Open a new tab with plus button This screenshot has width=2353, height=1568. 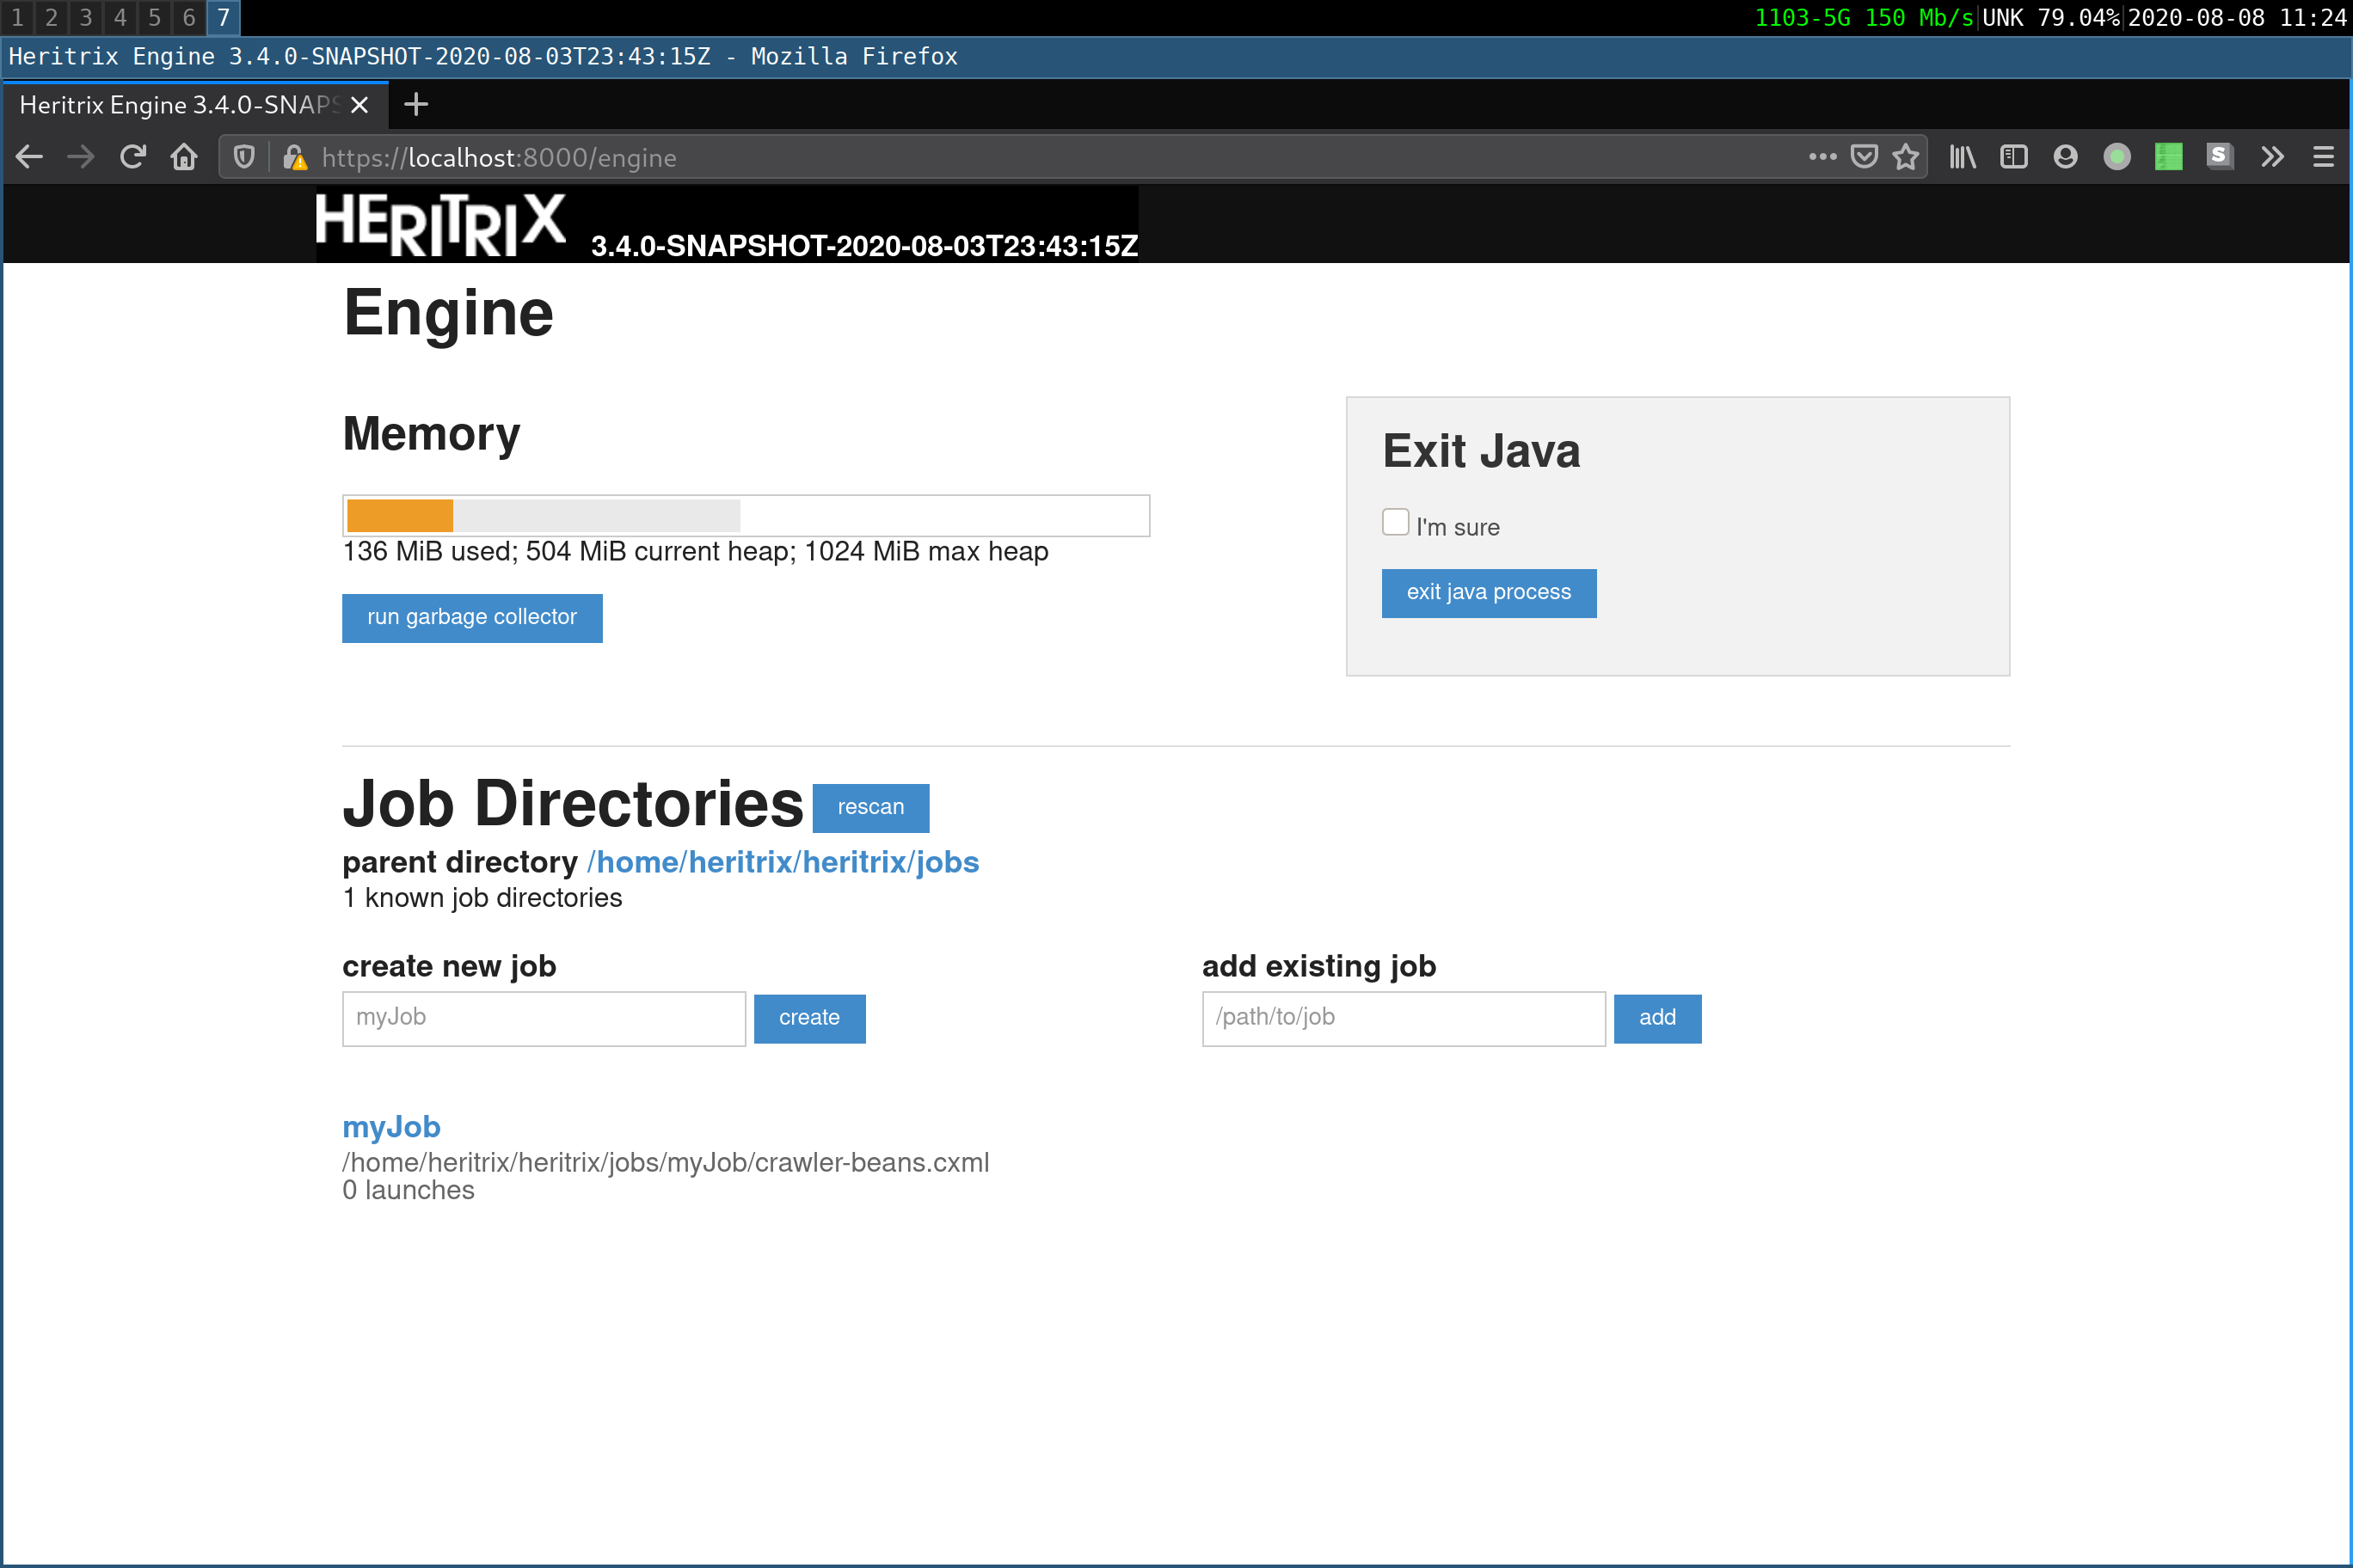tap(416, 104)
